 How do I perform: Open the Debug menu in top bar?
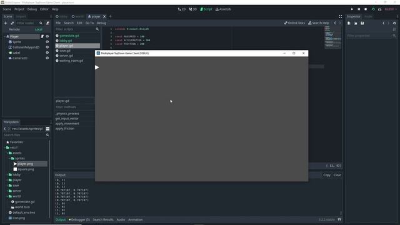point(32,9)
